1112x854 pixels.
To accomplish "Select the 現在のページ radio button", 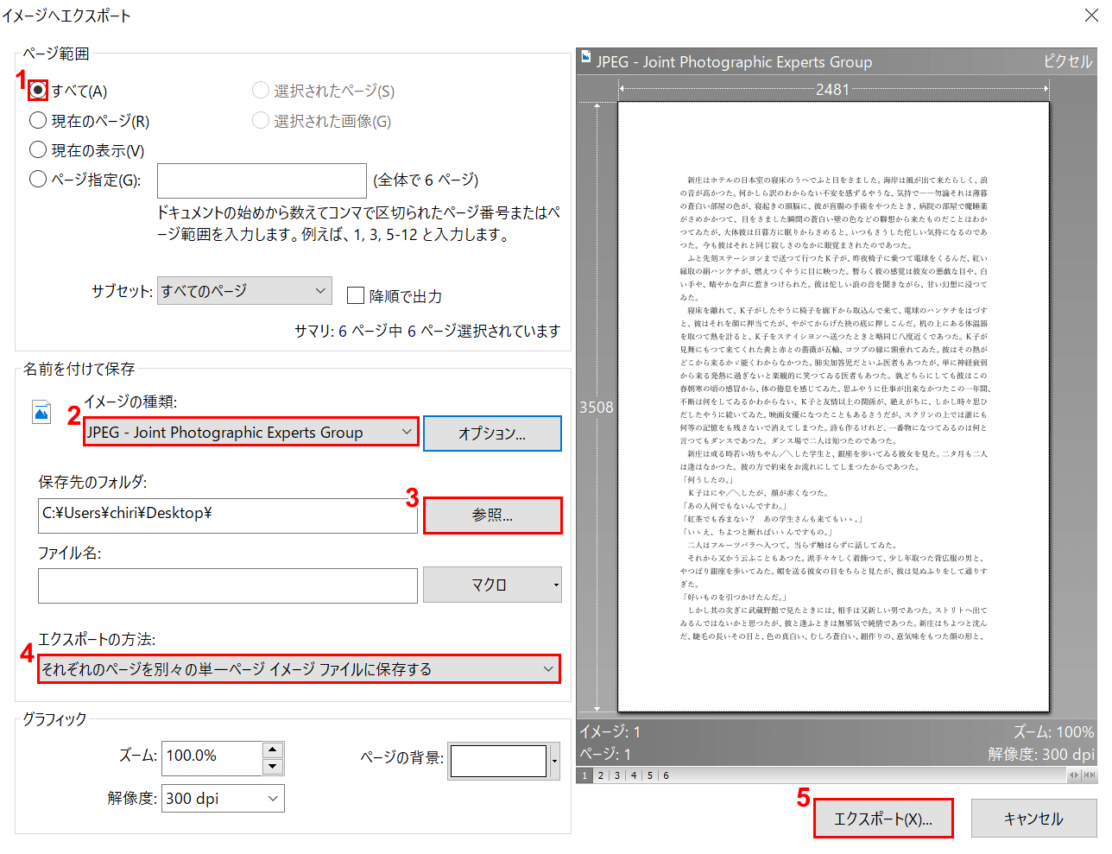I will 38,120.
